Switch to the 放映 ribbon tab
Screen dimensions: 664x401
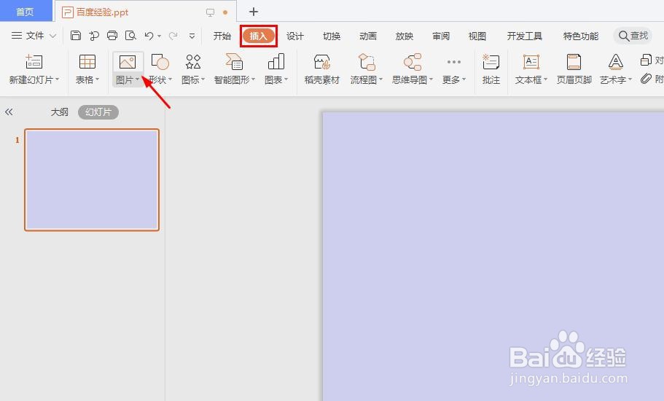405,36
